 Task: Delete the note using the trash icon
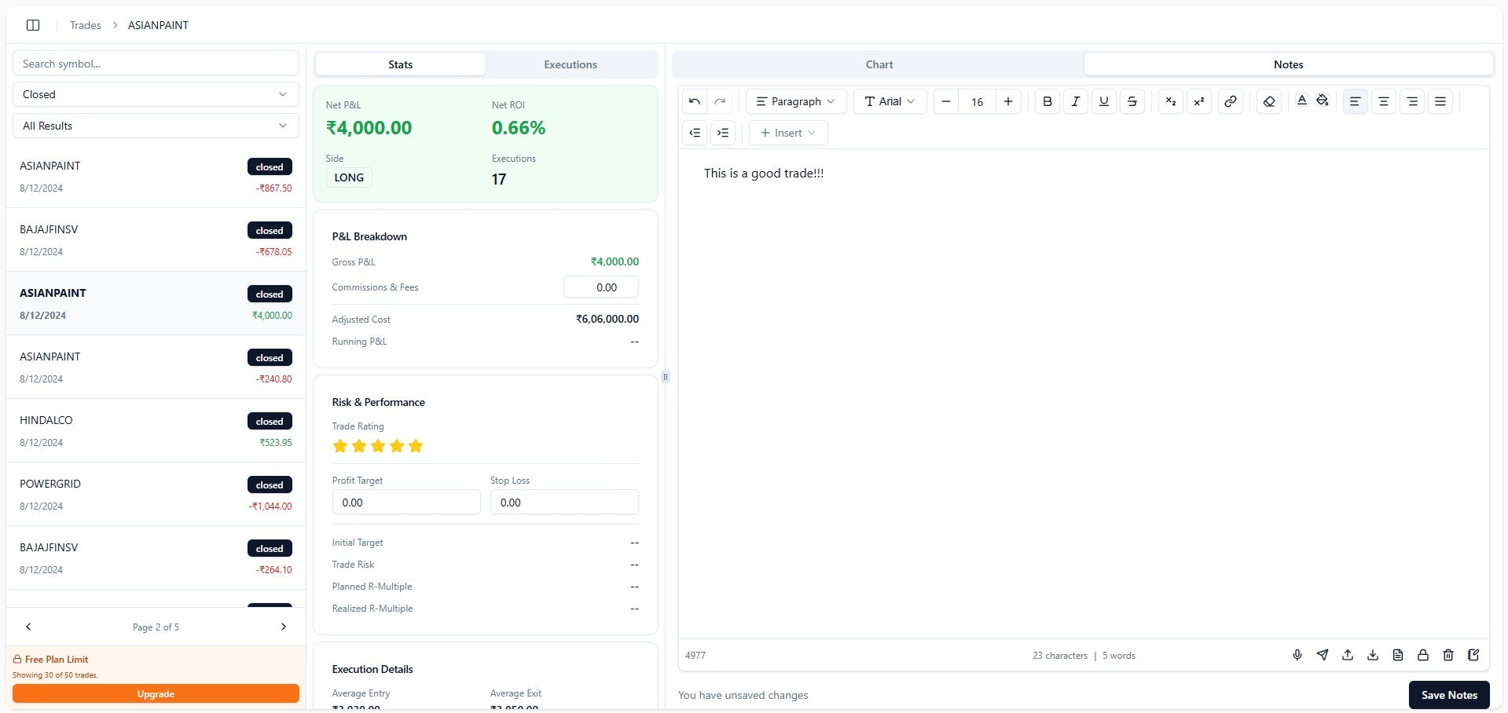pos(1447,655)
